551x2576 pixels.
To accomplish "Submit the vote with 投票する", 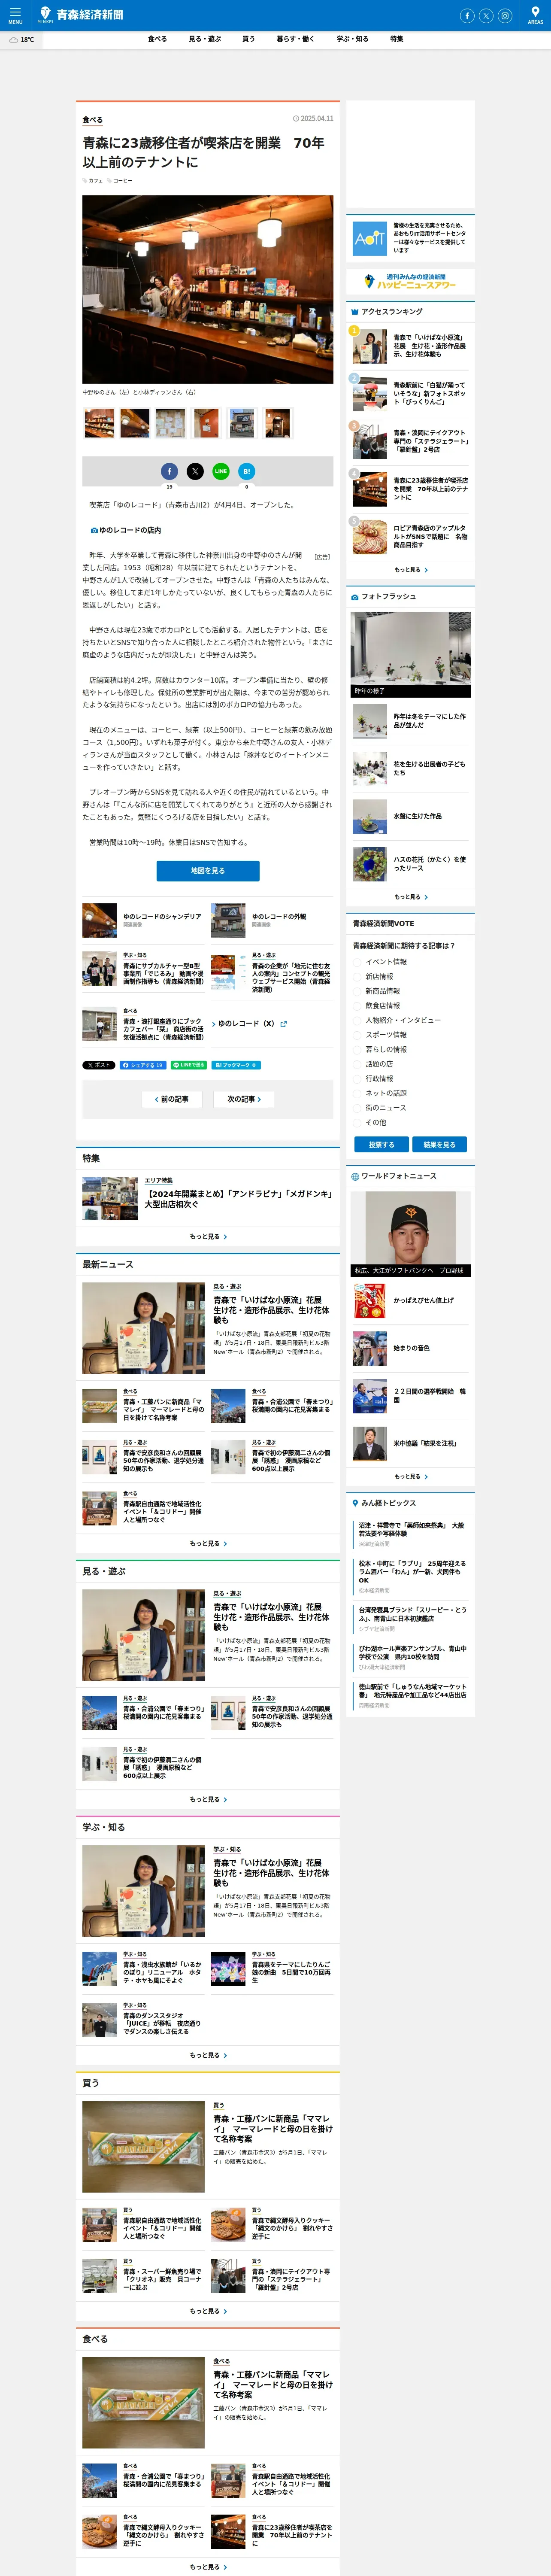I will click(x=381, y=1145).
